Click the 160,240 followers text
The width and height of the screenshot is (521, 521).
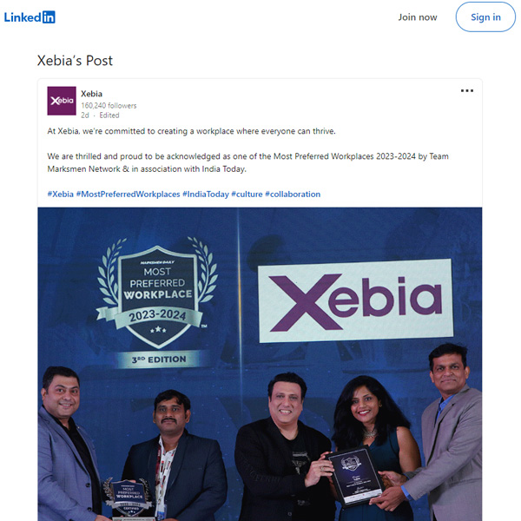109,106
